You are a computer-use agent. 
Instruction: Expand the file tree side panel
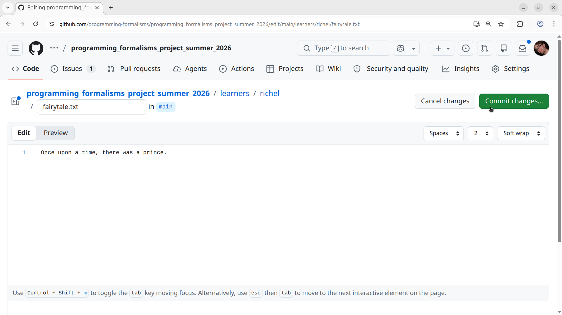(15, 101)
